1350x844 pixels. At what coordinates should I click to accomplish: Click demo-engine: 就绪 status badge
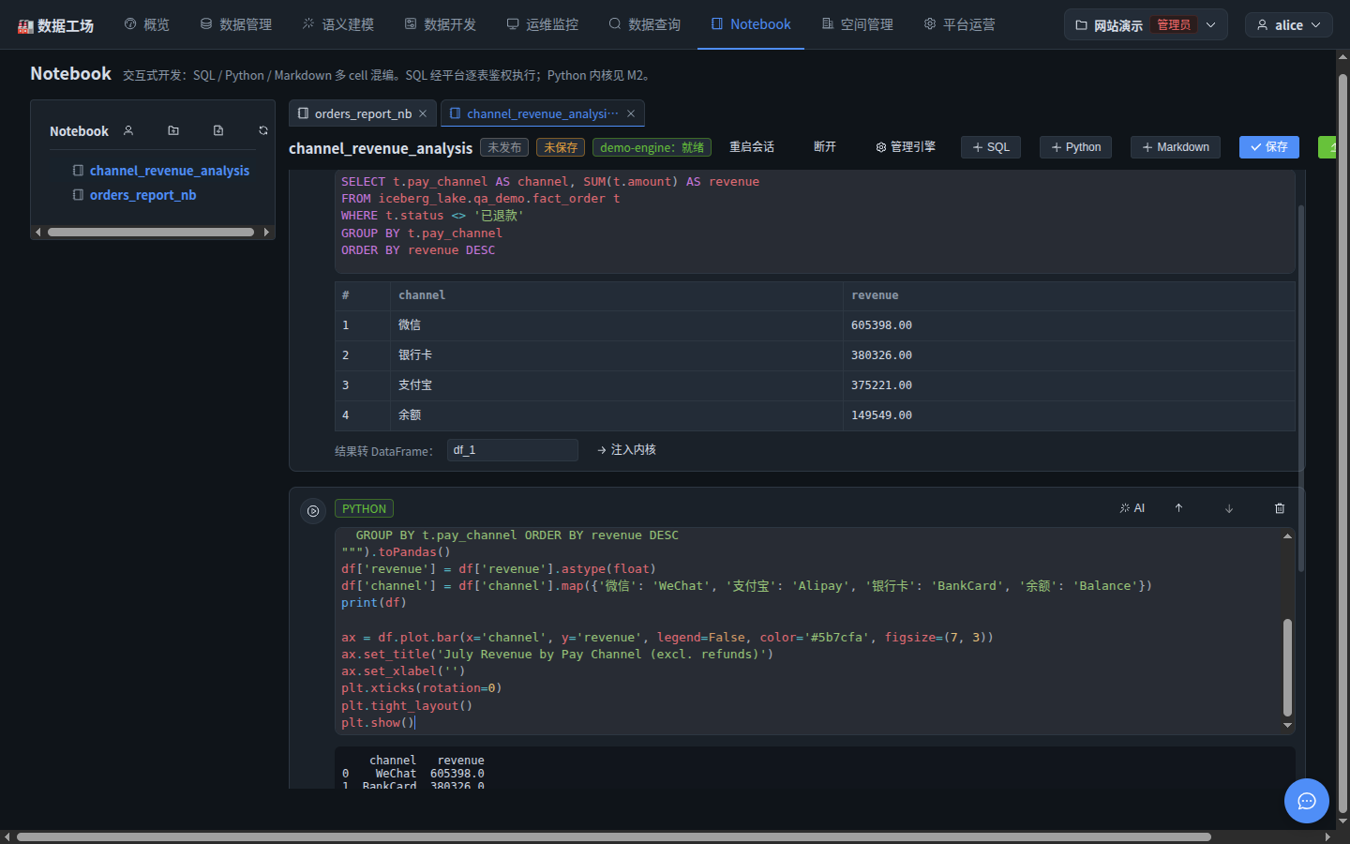coord(652,147)
